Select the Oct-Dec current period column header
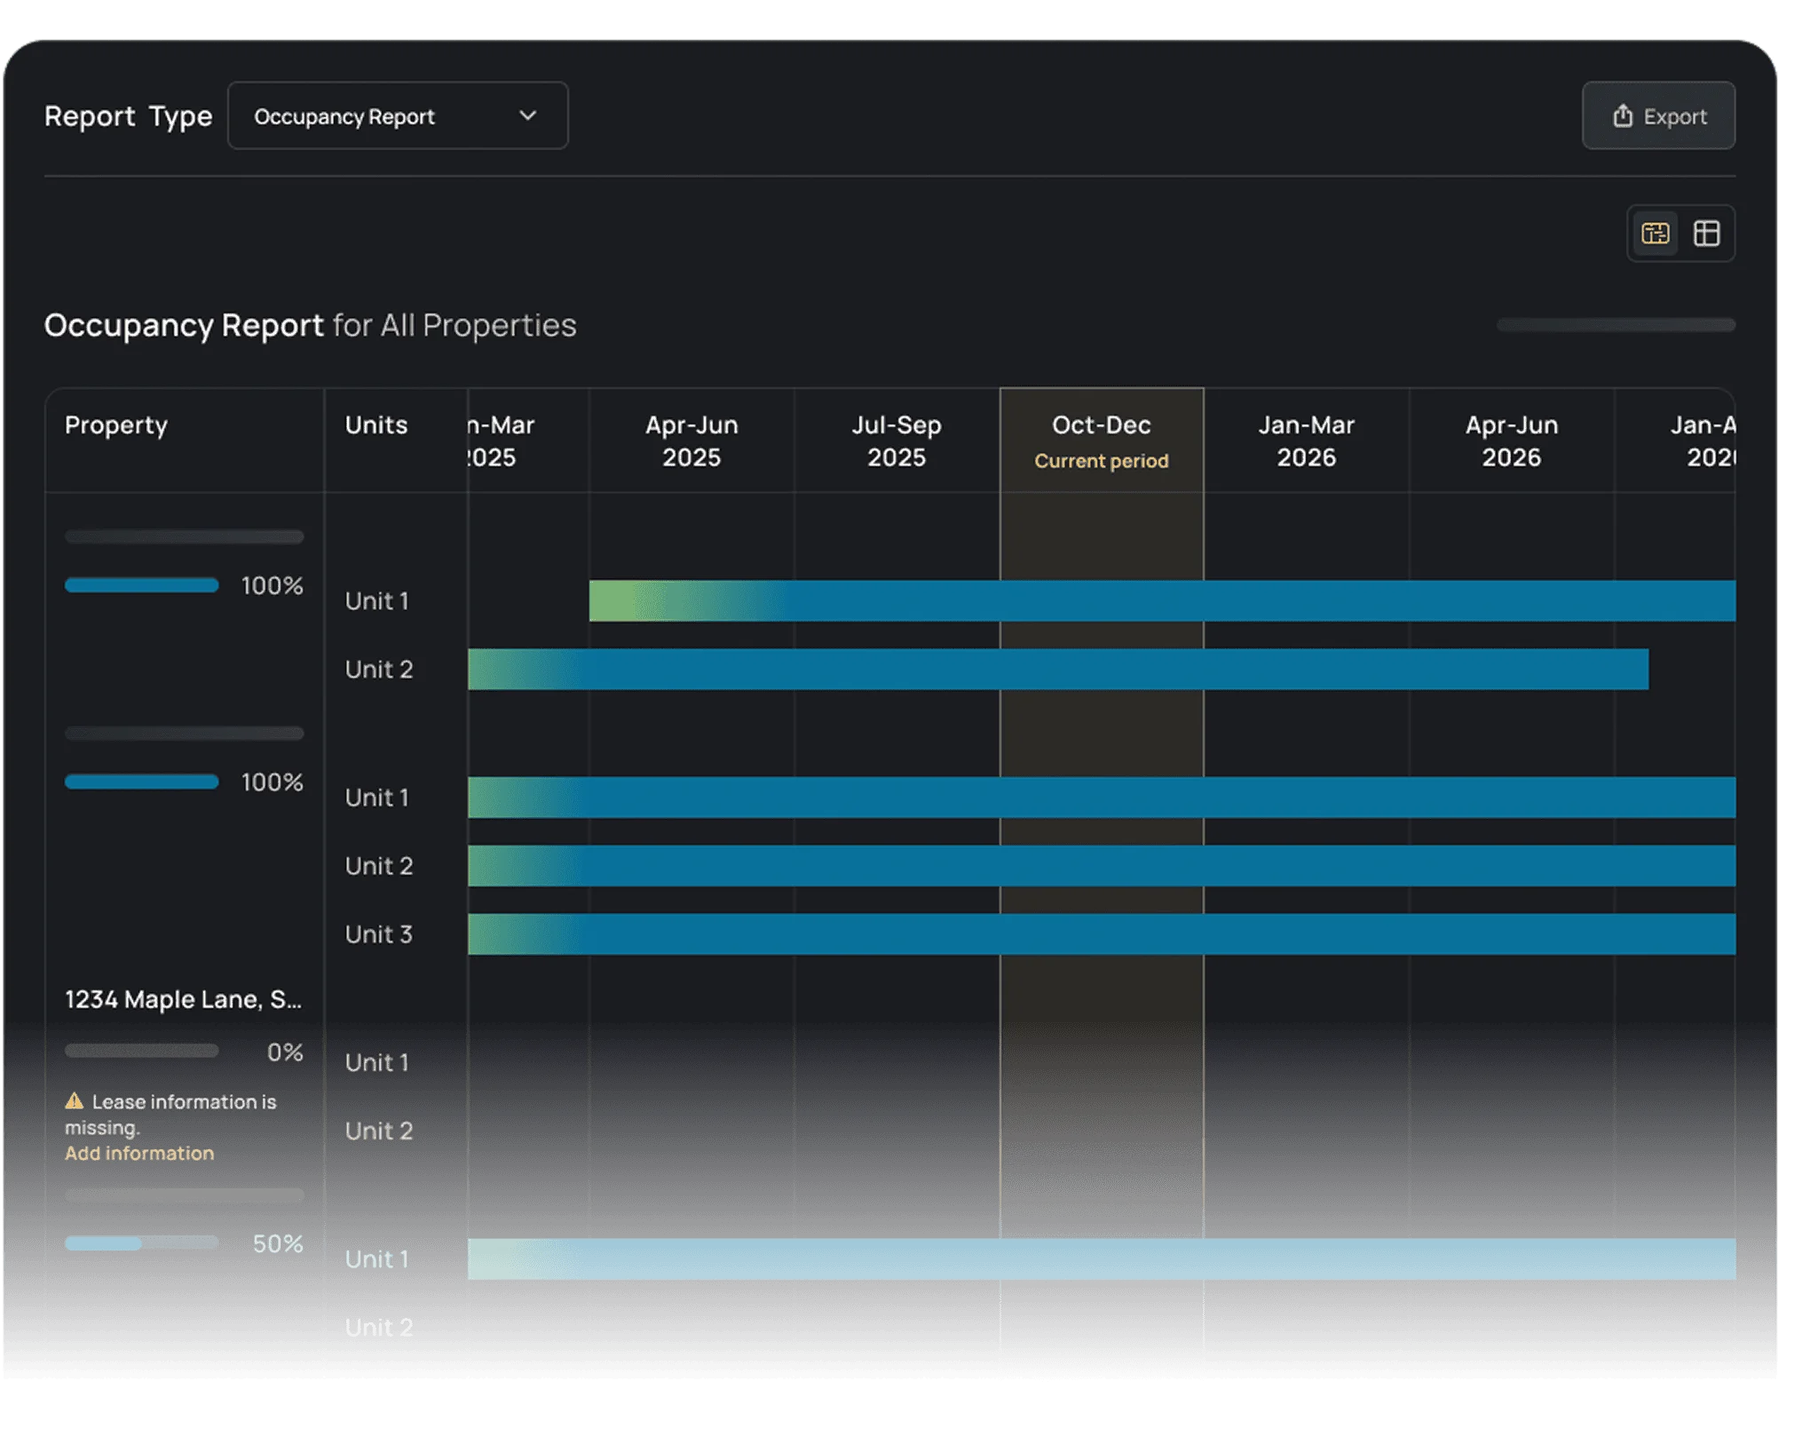This screenshot has width=1818, height=1453. point(1102,440)
